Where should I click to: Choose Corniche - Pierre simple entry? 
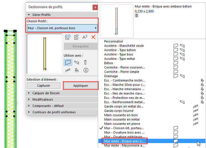click(152, 72)
